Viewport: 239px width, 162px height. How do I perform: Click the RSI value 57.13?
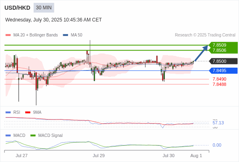pos(218,123)
